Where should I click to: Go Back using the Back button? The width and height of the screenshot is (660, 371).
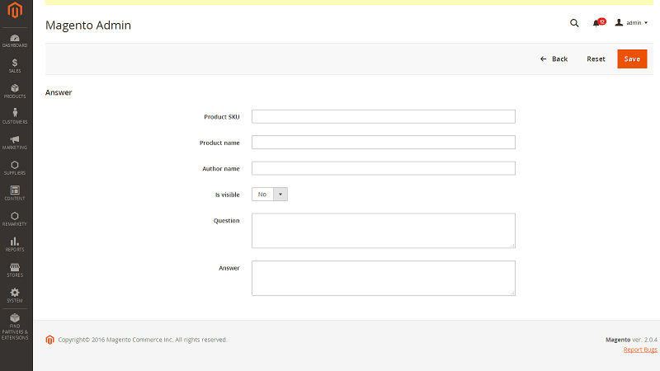(554, 59)
